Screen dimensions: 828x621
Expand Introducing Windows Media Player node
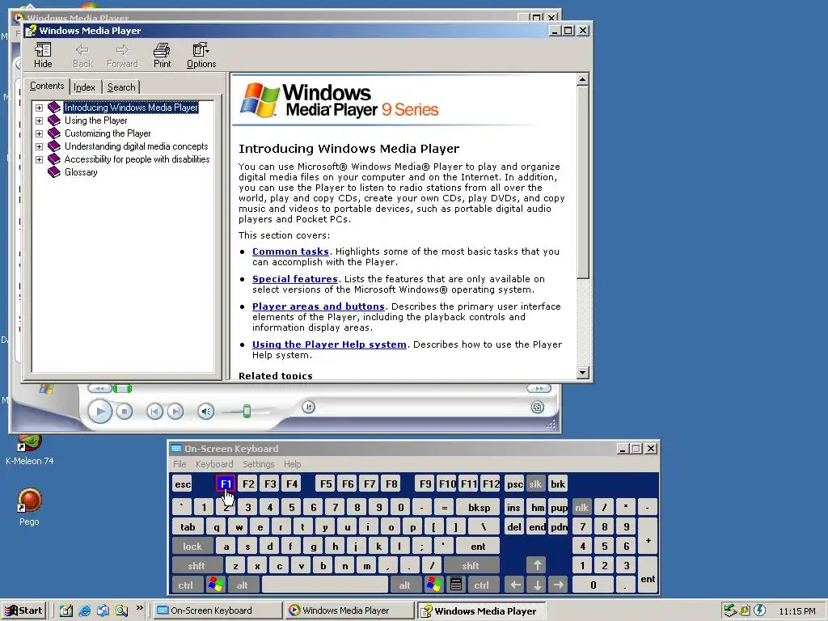(x=39, y=108)
